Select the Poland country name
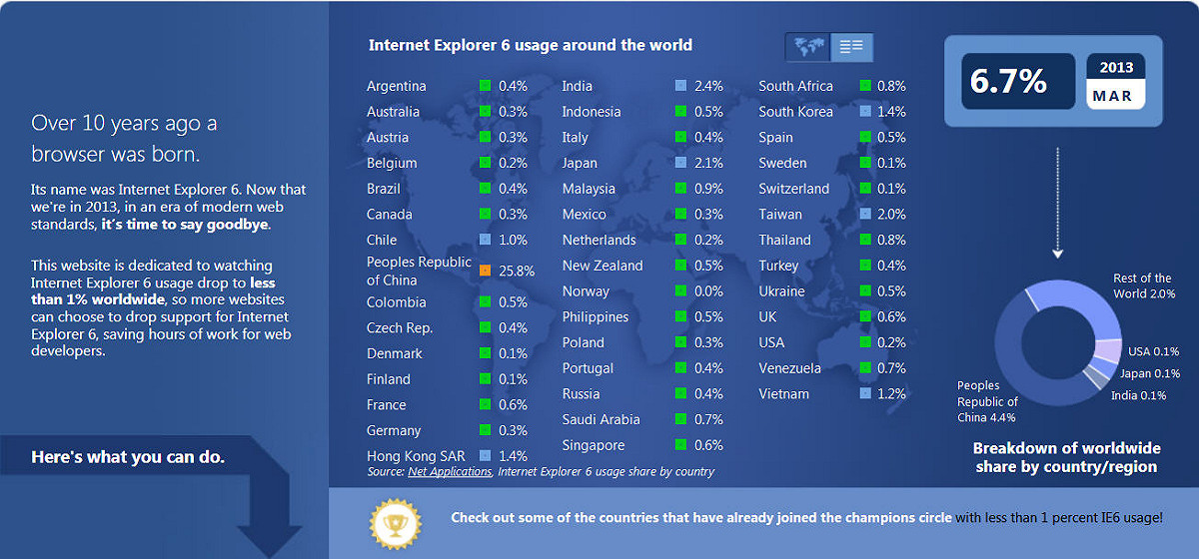The height and width of the screenshot is (559, 1199). [x=584, y=342]
